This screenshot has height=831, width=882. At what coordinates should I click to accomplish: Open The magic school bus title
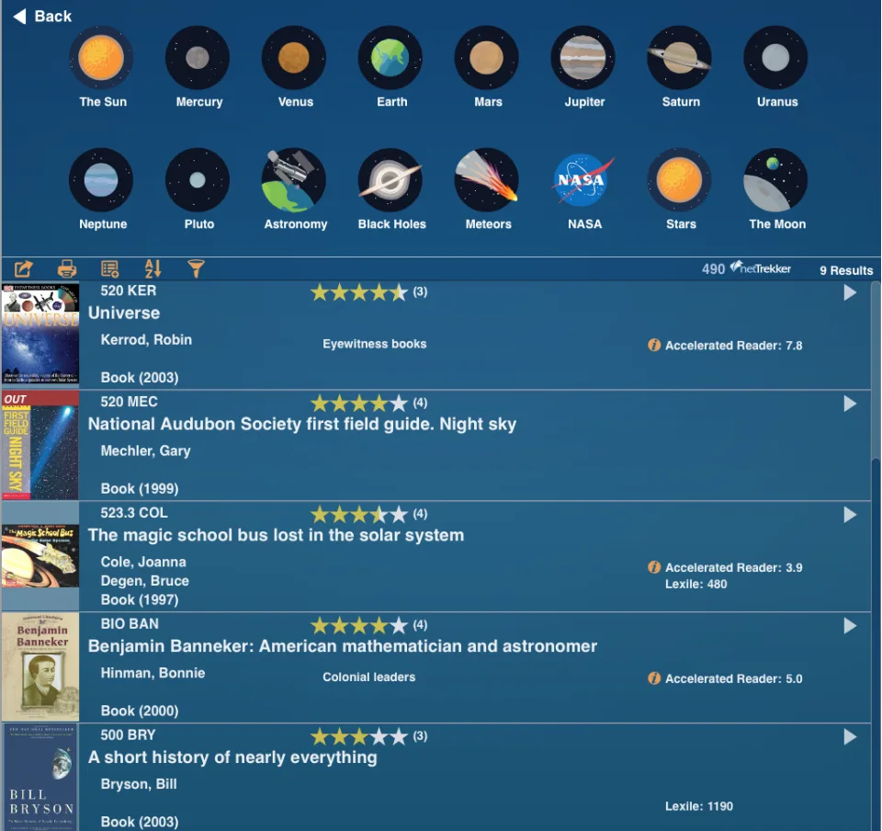tap(276, 535)
